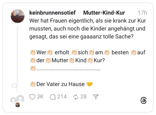156x115 pixels.
Task: Click the Threads logo icon
Action: pyautogui.click(x=143, y=101)
